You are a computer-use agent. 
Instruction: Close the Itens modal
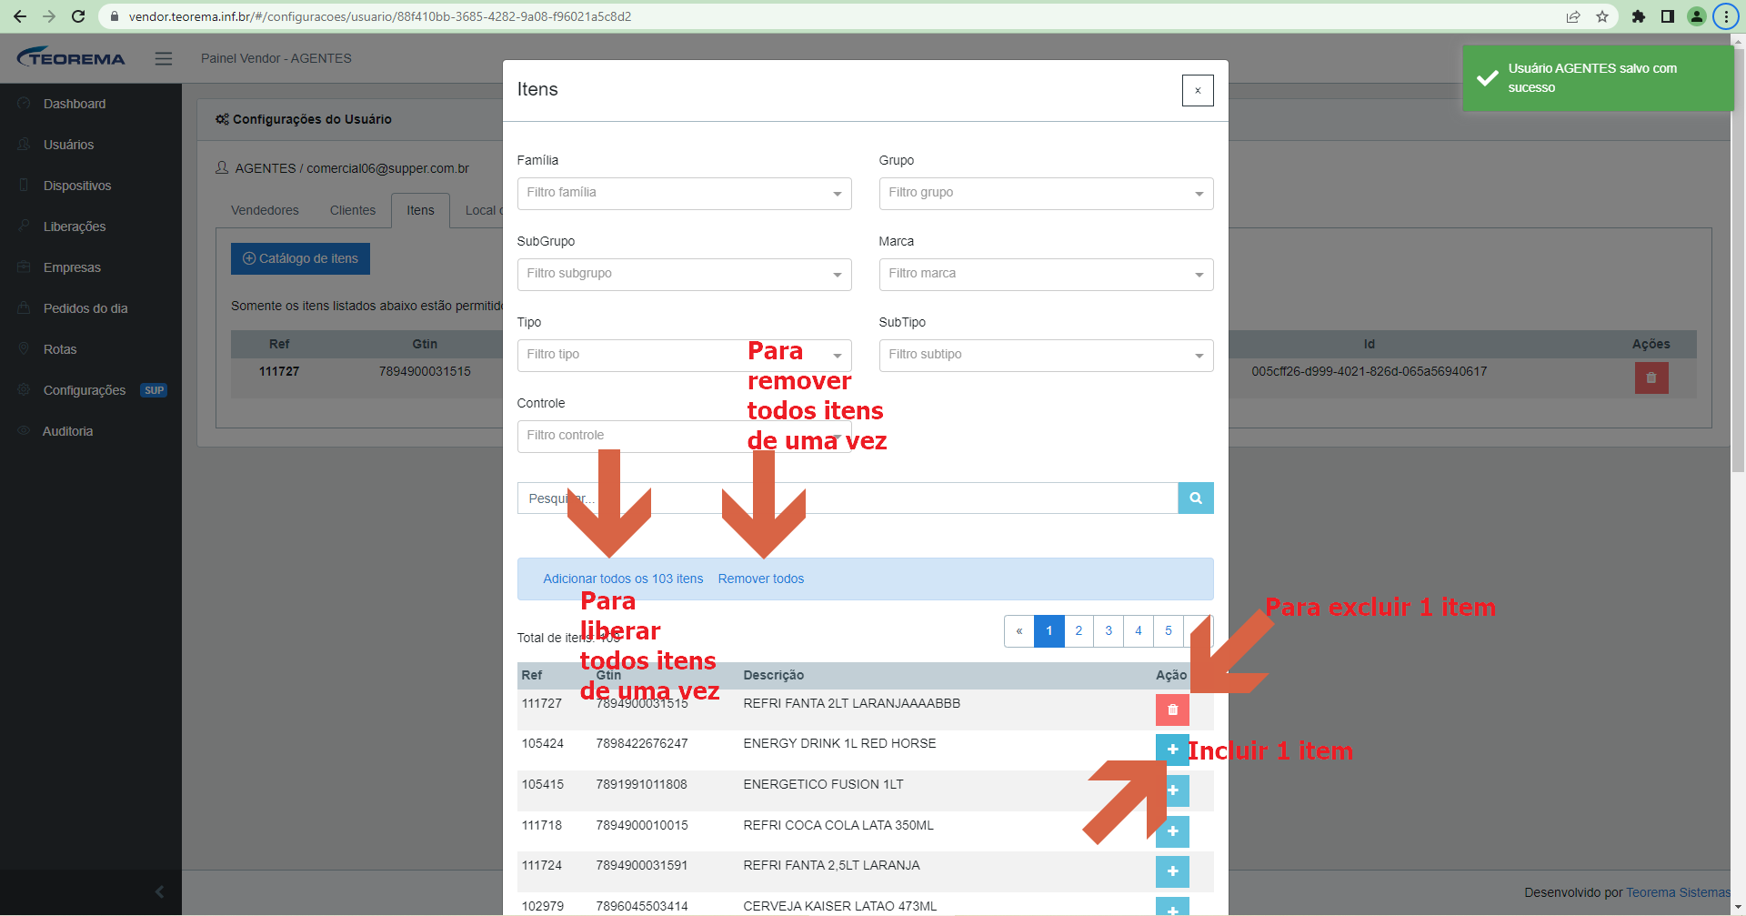pos(1198,90)
